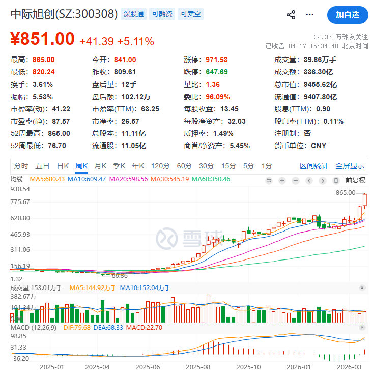Click the 52周最高 865.00 value
Screen dimensions: 372x375
tap(59, 133)
